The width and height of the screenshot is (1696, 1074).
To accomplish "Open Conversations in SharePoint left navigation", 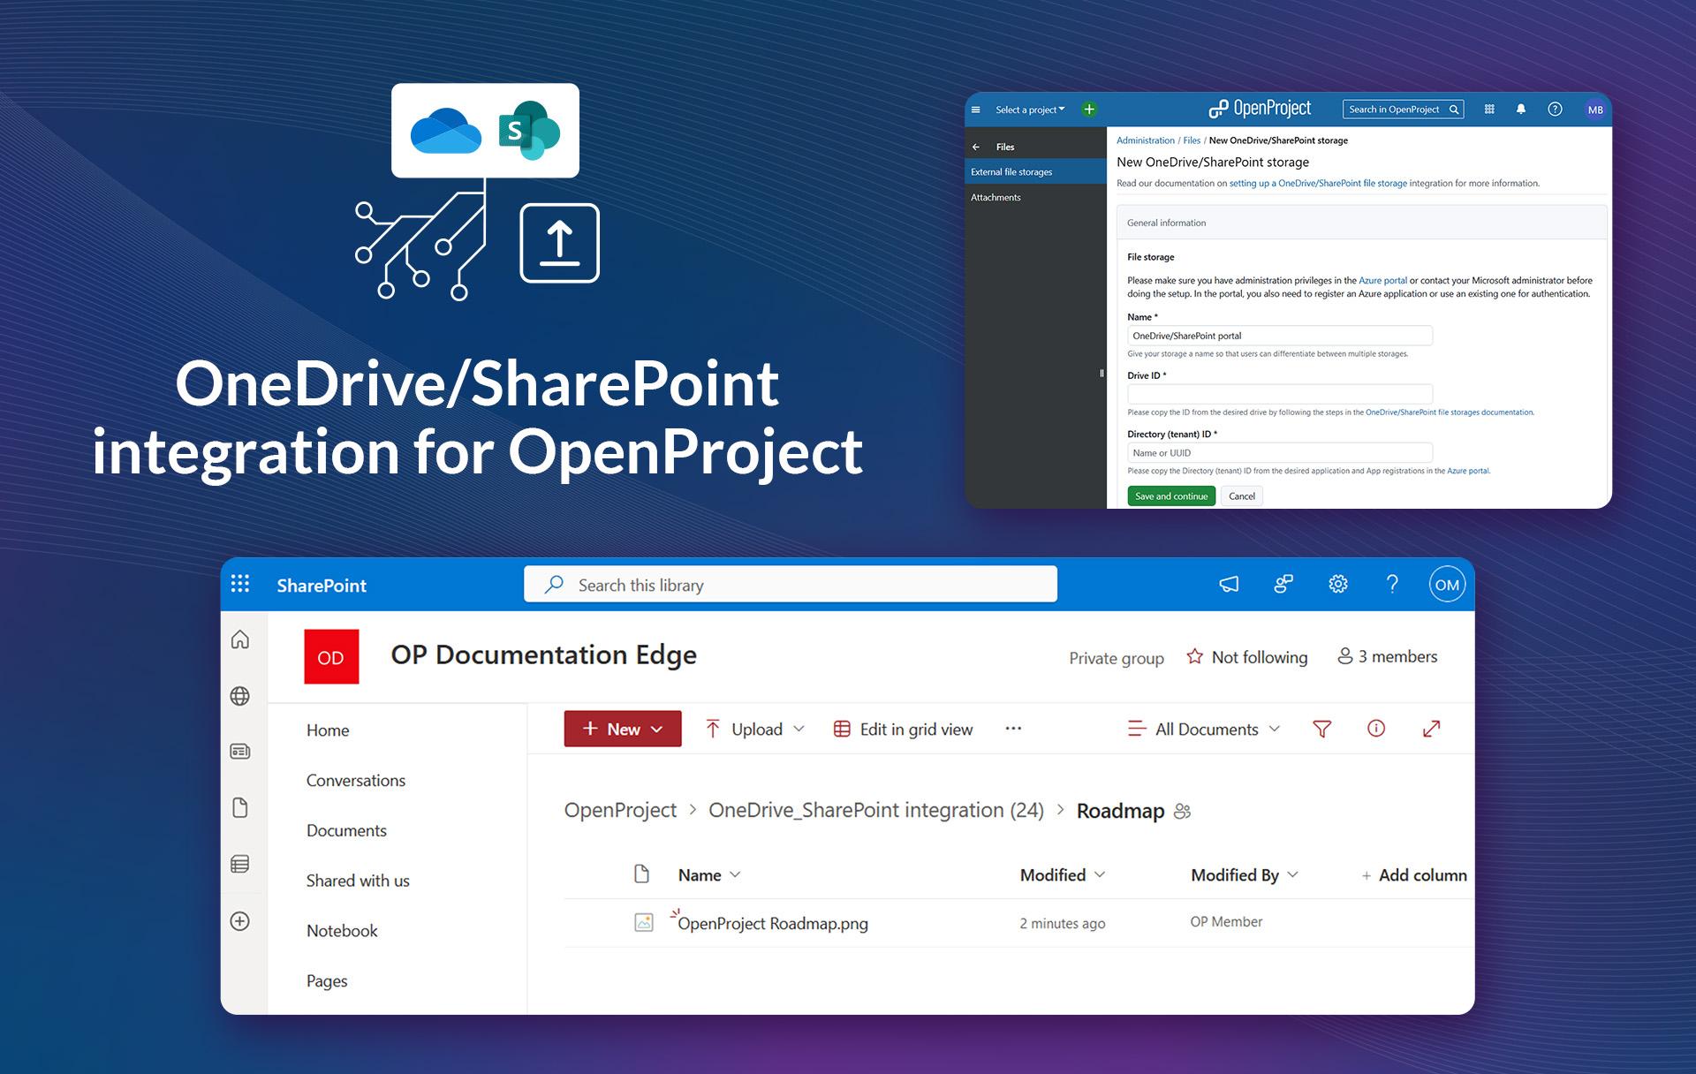I will 356,781.
